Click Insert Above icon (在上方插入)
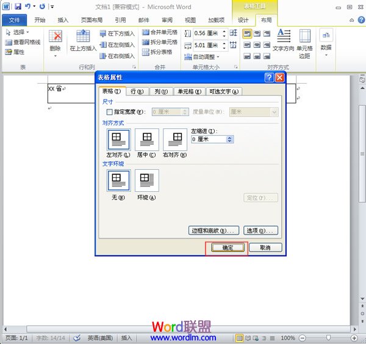 point(83,36)
